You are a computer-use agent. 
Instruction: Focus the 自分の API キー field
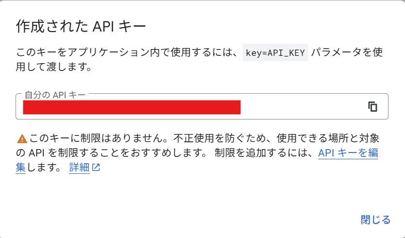click(x=301, y=107)
